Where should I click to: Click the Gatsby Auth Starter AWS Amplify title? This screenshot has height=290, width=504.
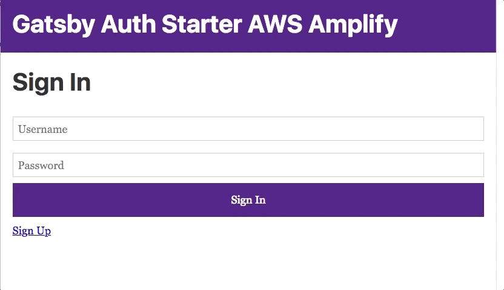pyautogui.click(x=205, y=24)
